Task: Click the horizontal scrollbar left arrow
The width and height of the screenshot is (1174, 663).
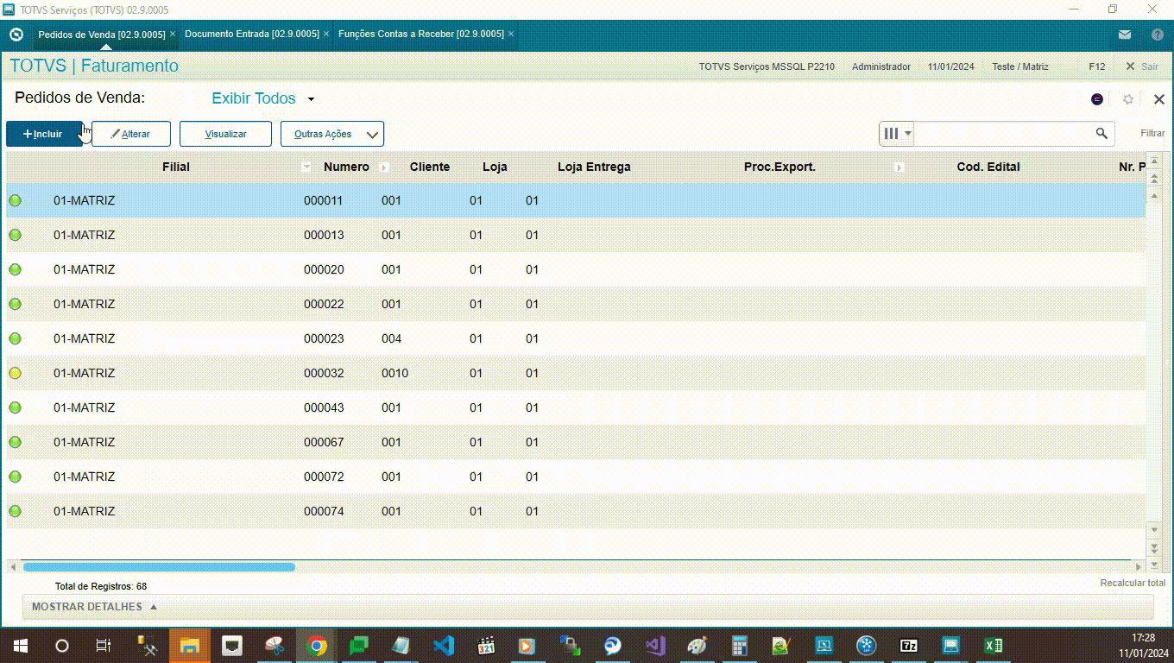Action: click(x=13, y=567)
